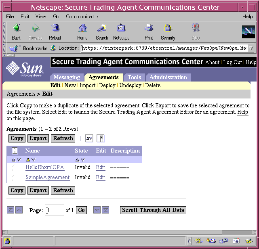Print the page using Print icon

tap(149, 28)
